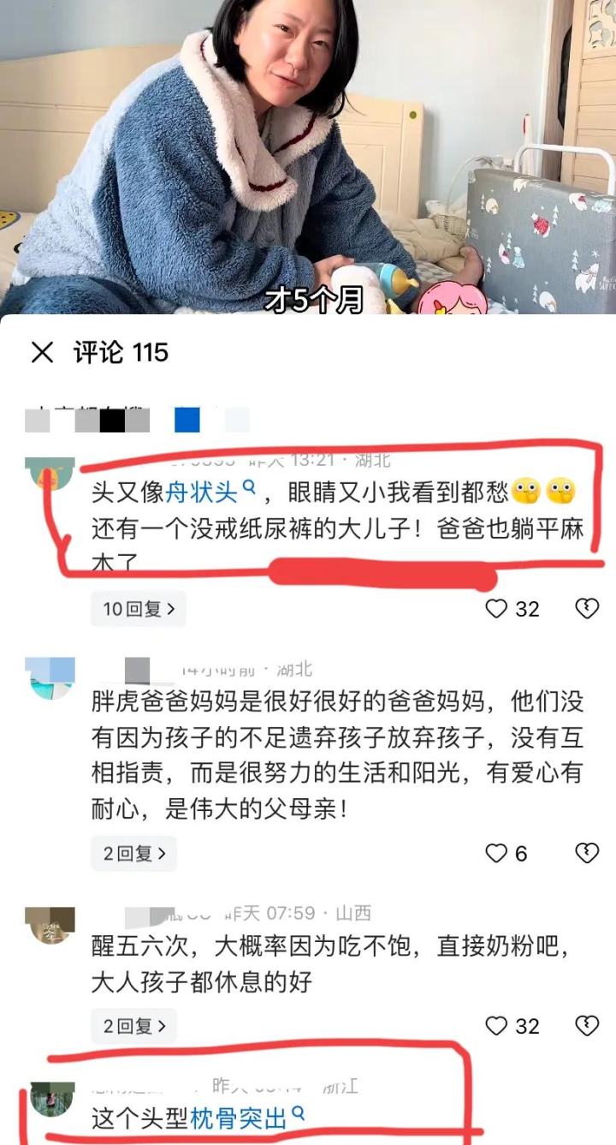Screen dimensions: 616x1145
Task: Open first commenter's avatar profile
Action: pos(50,474)
